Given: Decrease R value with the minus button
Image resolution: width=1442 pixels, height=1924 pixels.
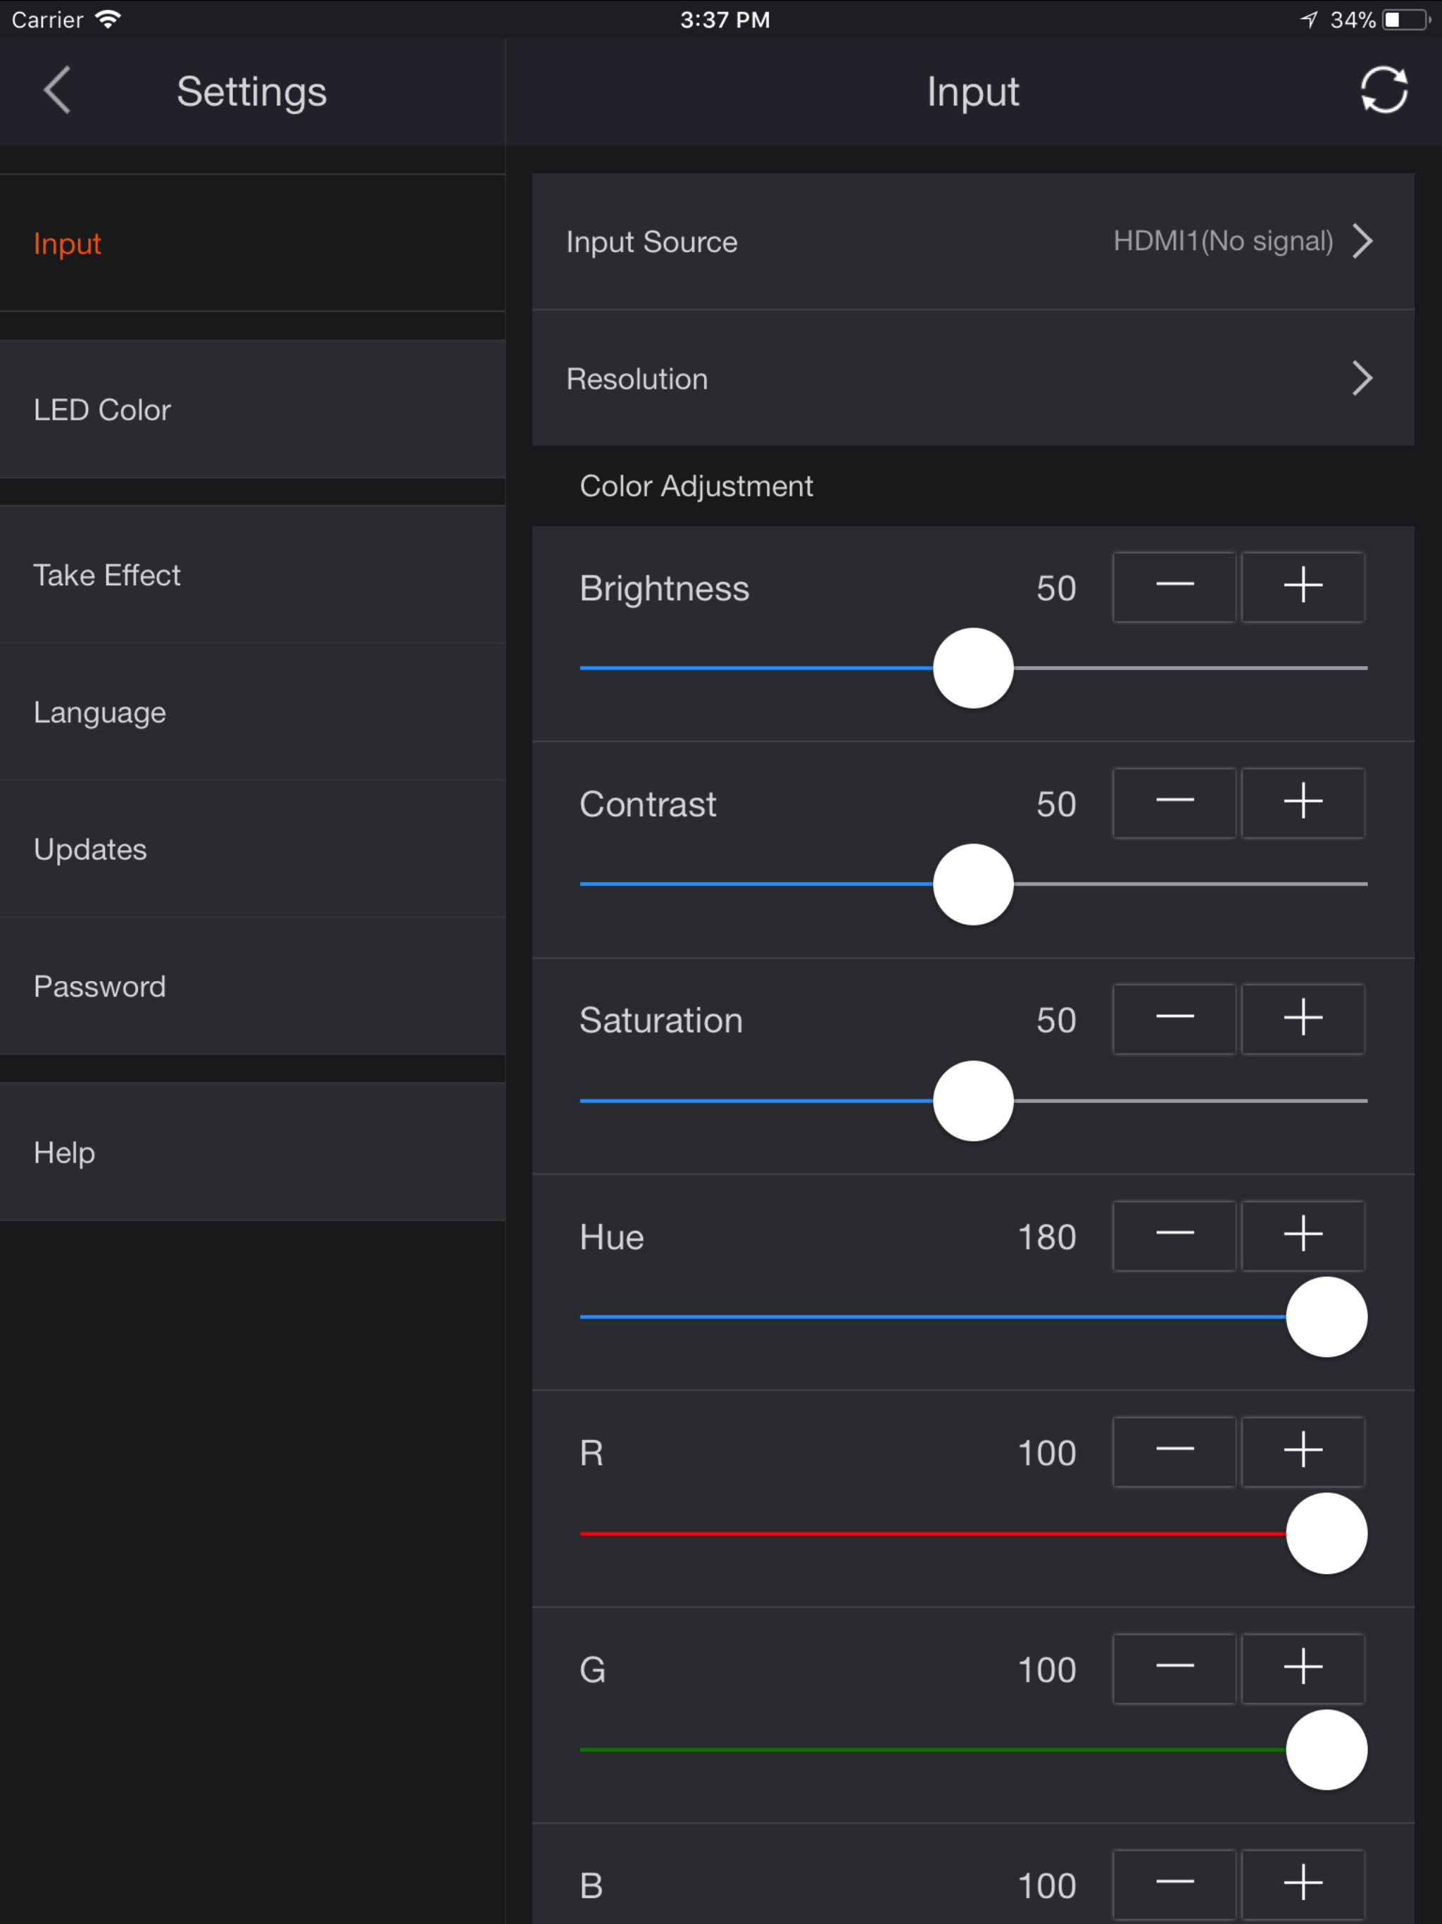Looking at the screenshot, I should click(1174, 1451).
